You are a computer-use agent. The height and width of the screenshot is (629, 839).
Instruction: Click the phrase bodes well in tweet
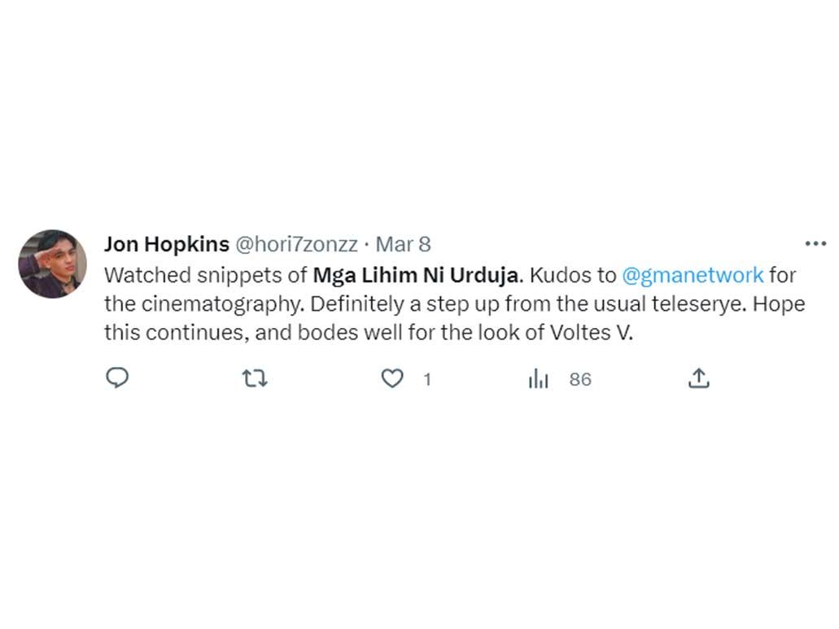tap(387, 334)
